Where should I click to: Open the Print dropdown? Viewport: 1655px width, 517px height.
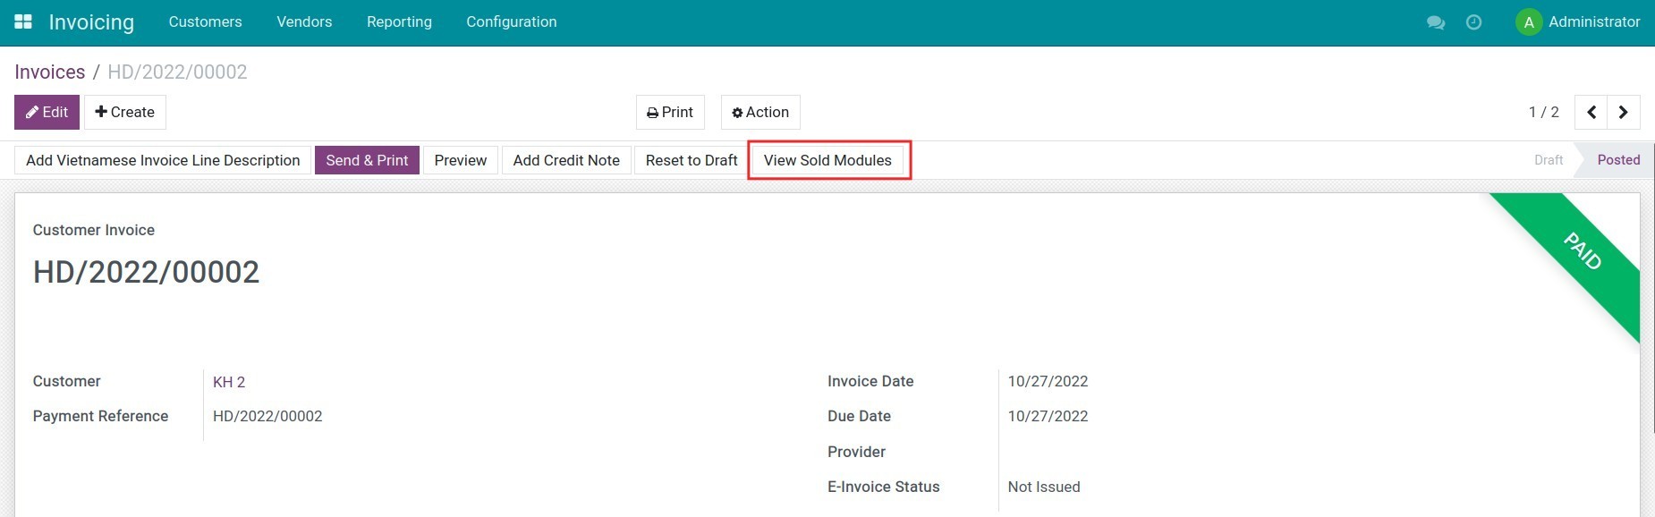point(670,113)
